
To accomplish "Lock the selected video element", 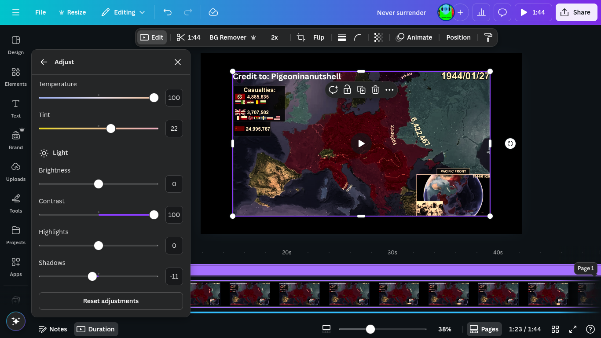I will click(x=347, y=90).
